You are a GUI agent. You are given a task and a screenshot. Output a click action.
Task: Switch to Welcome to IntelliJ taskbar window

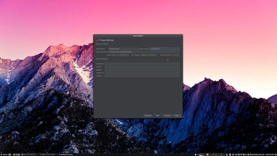[66, 155]
